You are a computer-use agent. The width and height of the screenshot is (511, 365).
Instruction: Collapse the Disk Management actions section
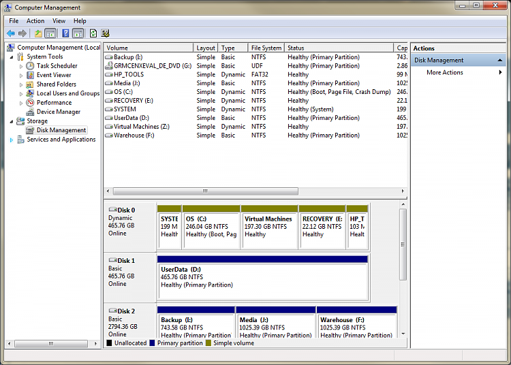tap(499, 60)
